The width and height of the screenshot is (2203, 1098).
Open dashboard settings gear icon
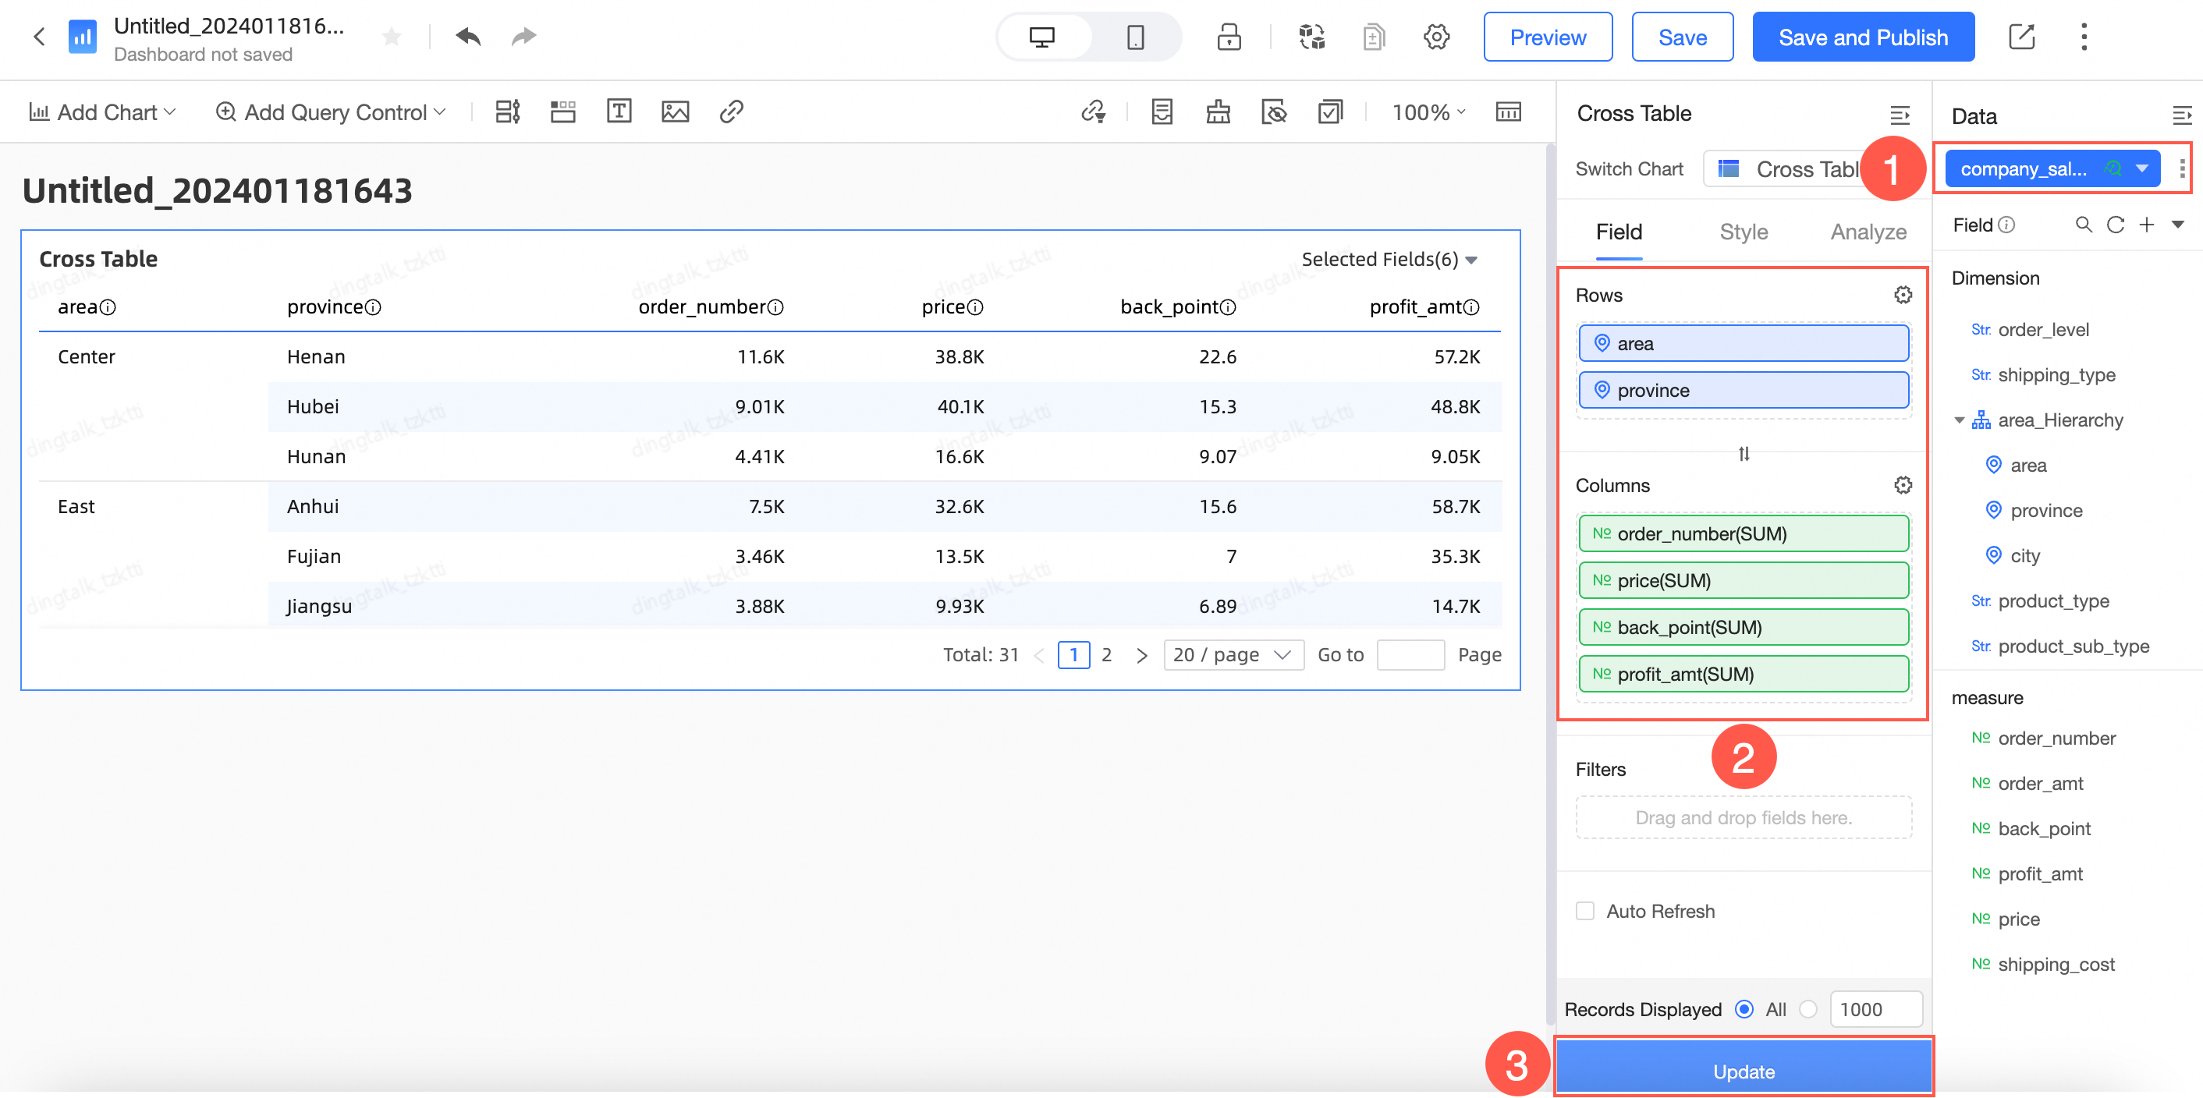(x=1436, y=37)
